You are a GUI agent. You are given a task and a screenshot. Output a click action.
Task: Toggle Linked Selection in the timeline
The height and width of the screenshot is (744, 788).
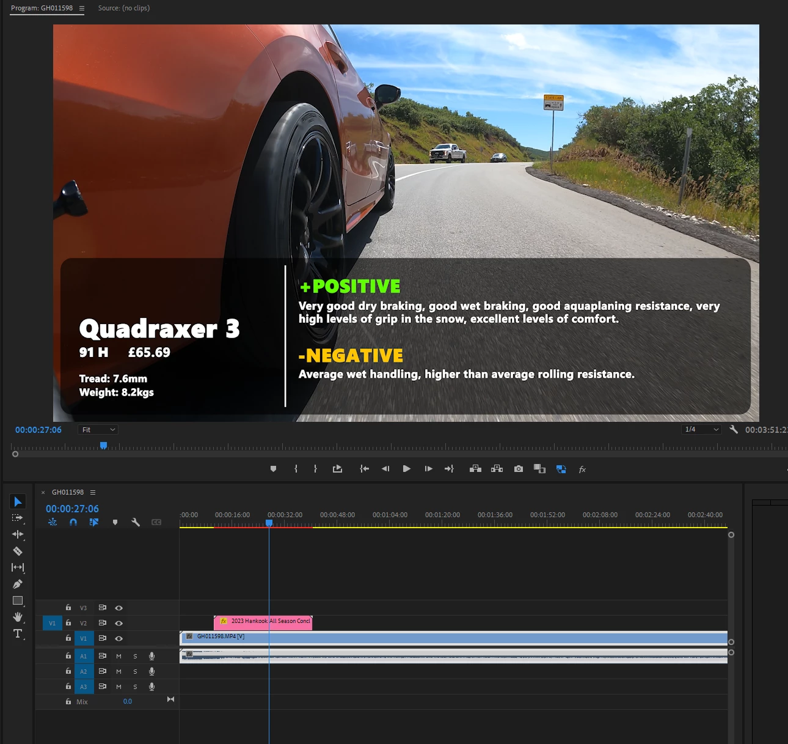click(x=93, y=522)
